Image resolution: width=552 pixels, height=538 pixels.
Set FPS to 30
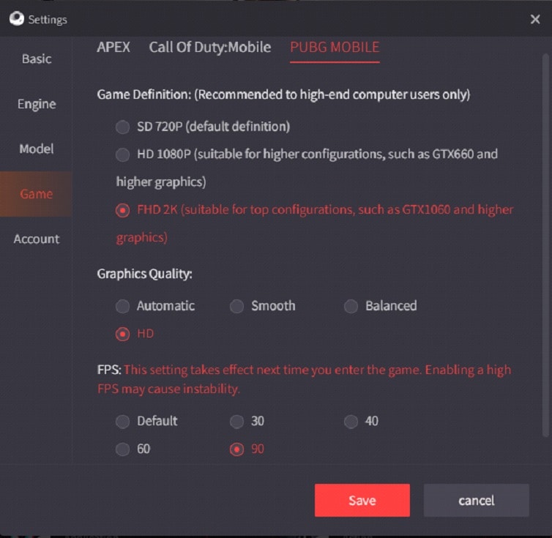(x=236, y=421)
